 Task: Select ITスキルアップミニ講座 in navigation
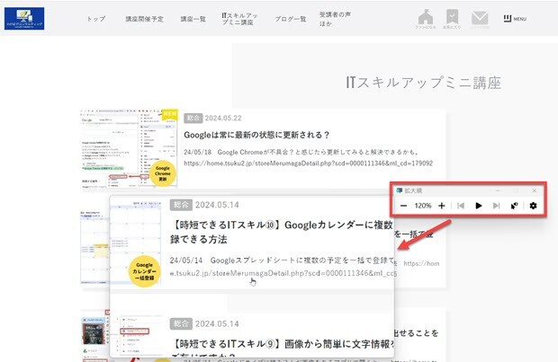pos(238,19)
